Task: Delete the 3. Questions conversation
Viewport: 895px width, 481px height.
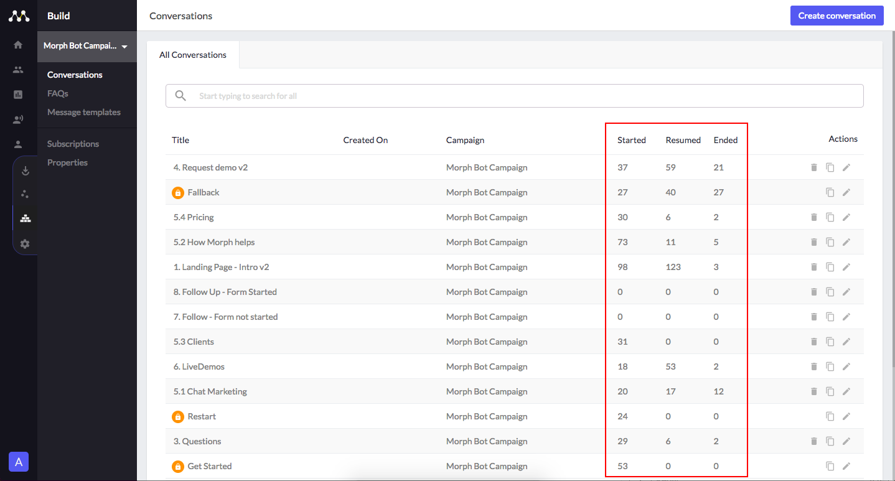Action: click(813, 441)
